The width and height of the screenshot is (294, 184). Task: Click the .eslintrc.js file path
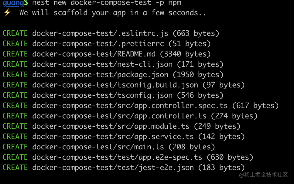(100, 33)
